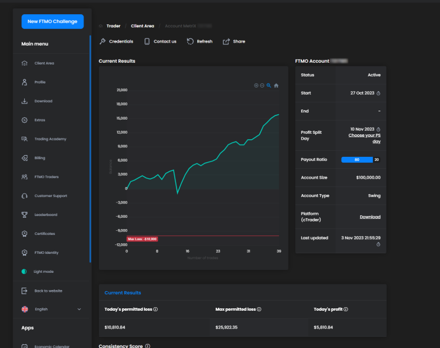
Task: Select the chart magnifier selection-zoom tool
Action: [269, 86]
